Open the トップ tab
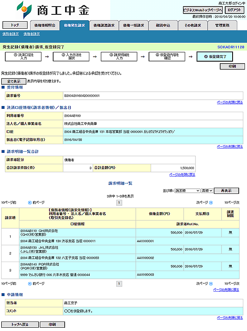247x331 pixels. point(15,25)
